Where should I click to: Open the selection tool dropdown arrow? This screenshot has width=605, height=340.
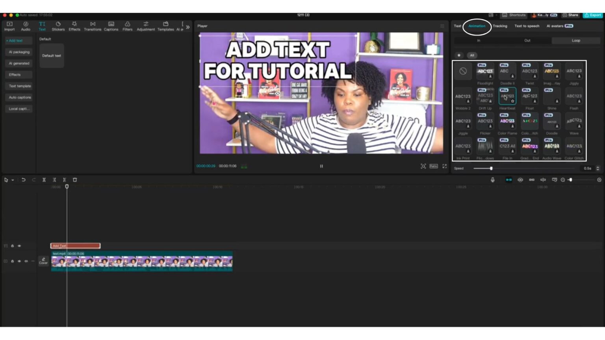pyautogui.click(x=12, y=180)
